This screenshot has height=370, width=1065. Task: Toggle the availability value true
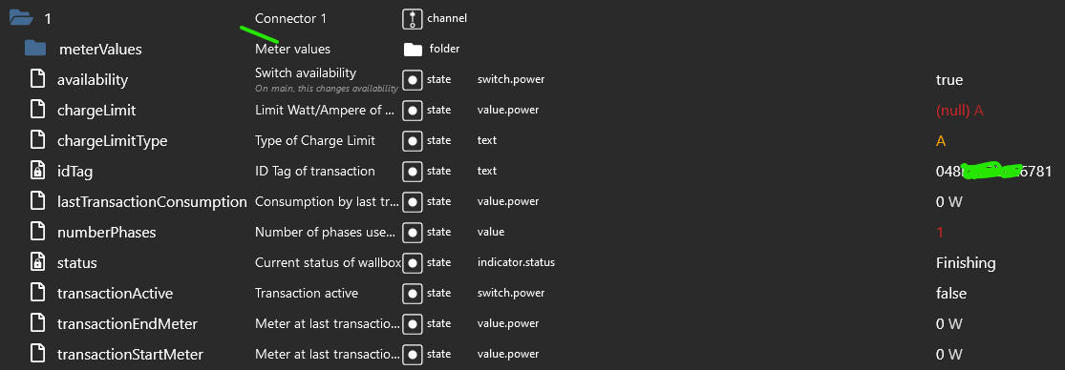(948, 80)
